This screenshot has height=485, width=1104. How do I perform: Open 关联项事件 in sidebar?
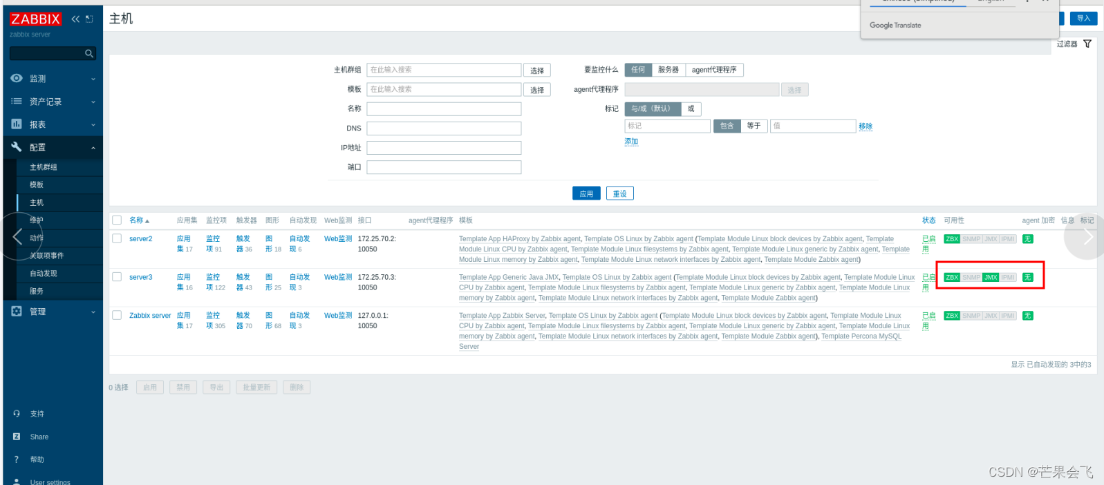[x=47, y=256]
